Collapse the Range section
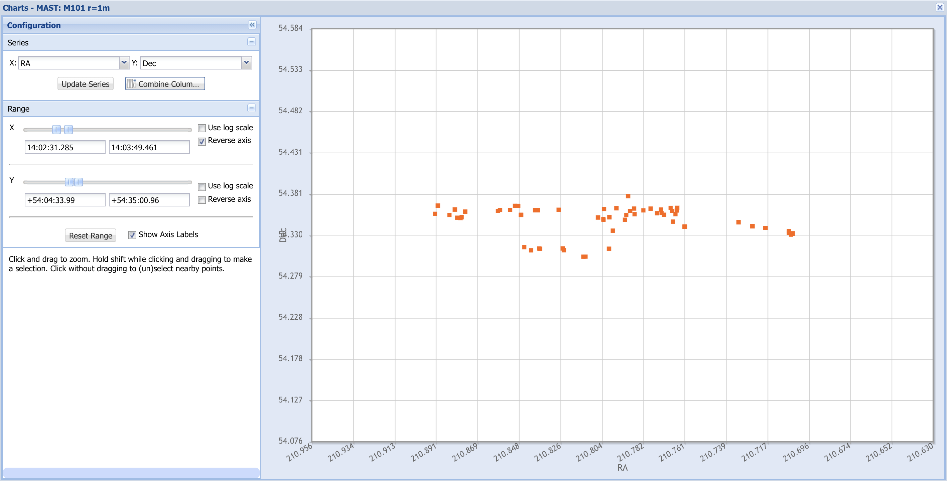The width and height of the screenshot is (947, 481). tap(252, 108)
